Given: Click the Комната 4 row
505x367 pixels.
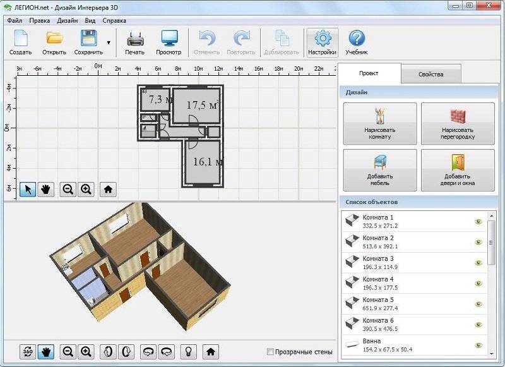Looking at the screenshot, I should [x=415, y=283].
